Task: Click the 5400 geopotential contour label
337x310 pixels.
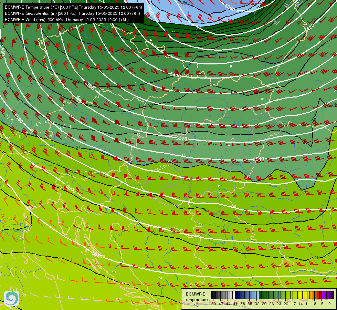Action: pyautogui.click(x=150, y=9)
